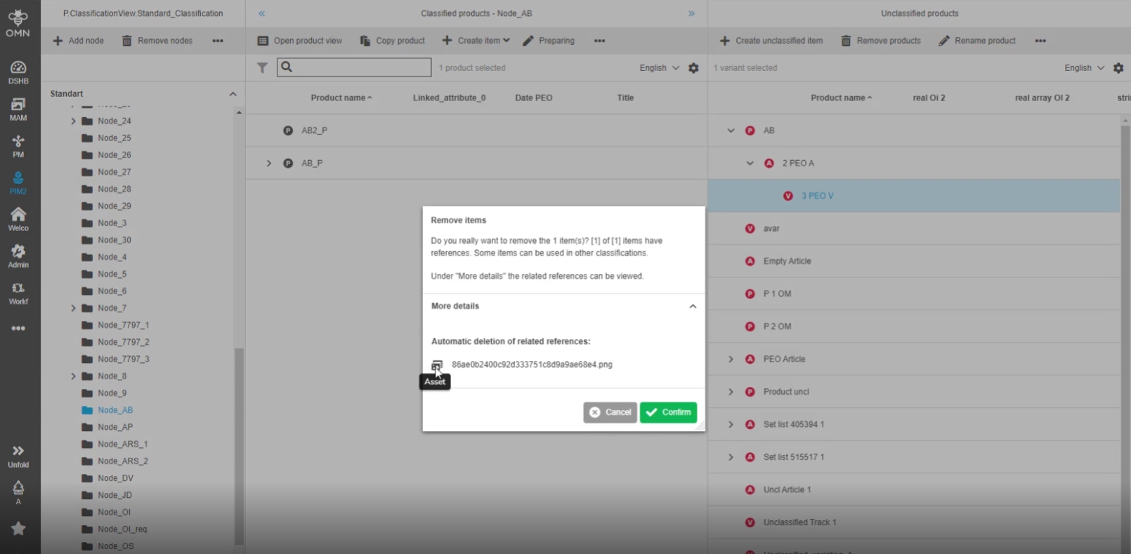Select the Node_ARS_2 tree node

(x=123, y=461)
